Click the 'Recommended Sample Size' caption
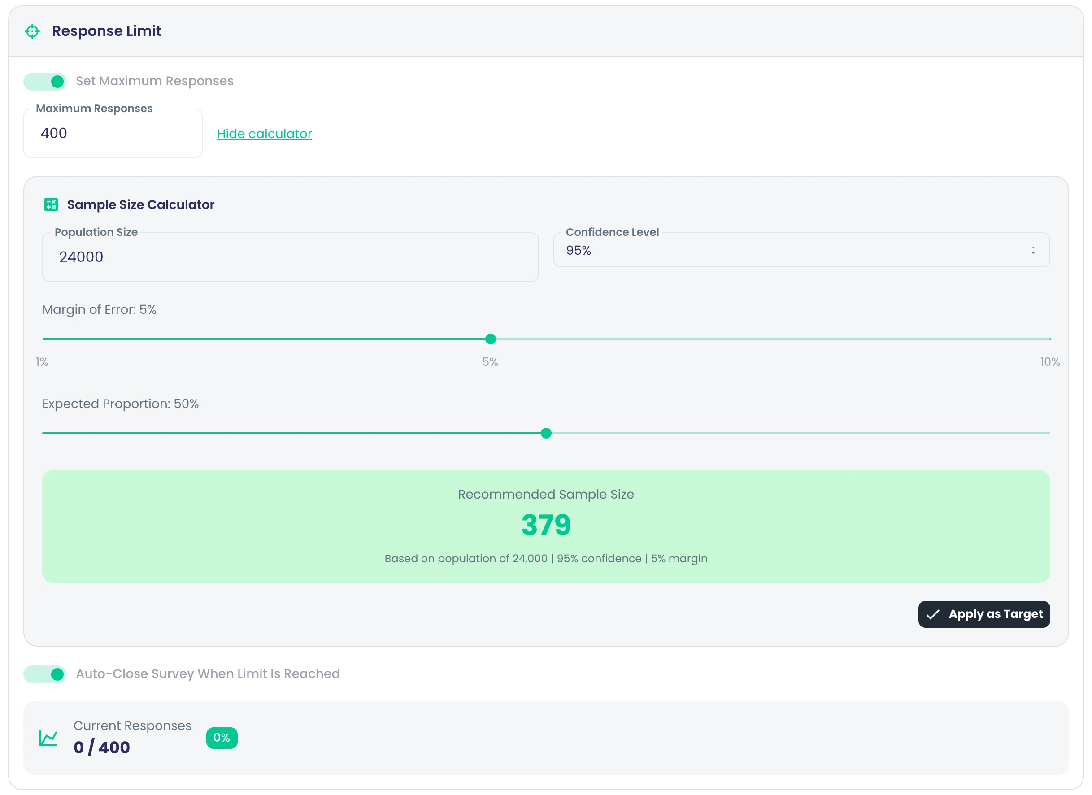1092x795 pixels. click(x=546, y=495)
